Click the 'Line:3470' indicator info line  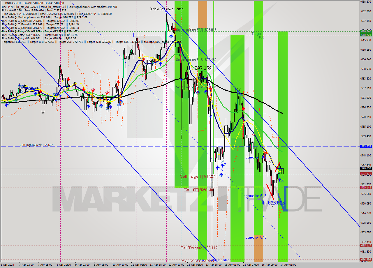coord(59,7)
